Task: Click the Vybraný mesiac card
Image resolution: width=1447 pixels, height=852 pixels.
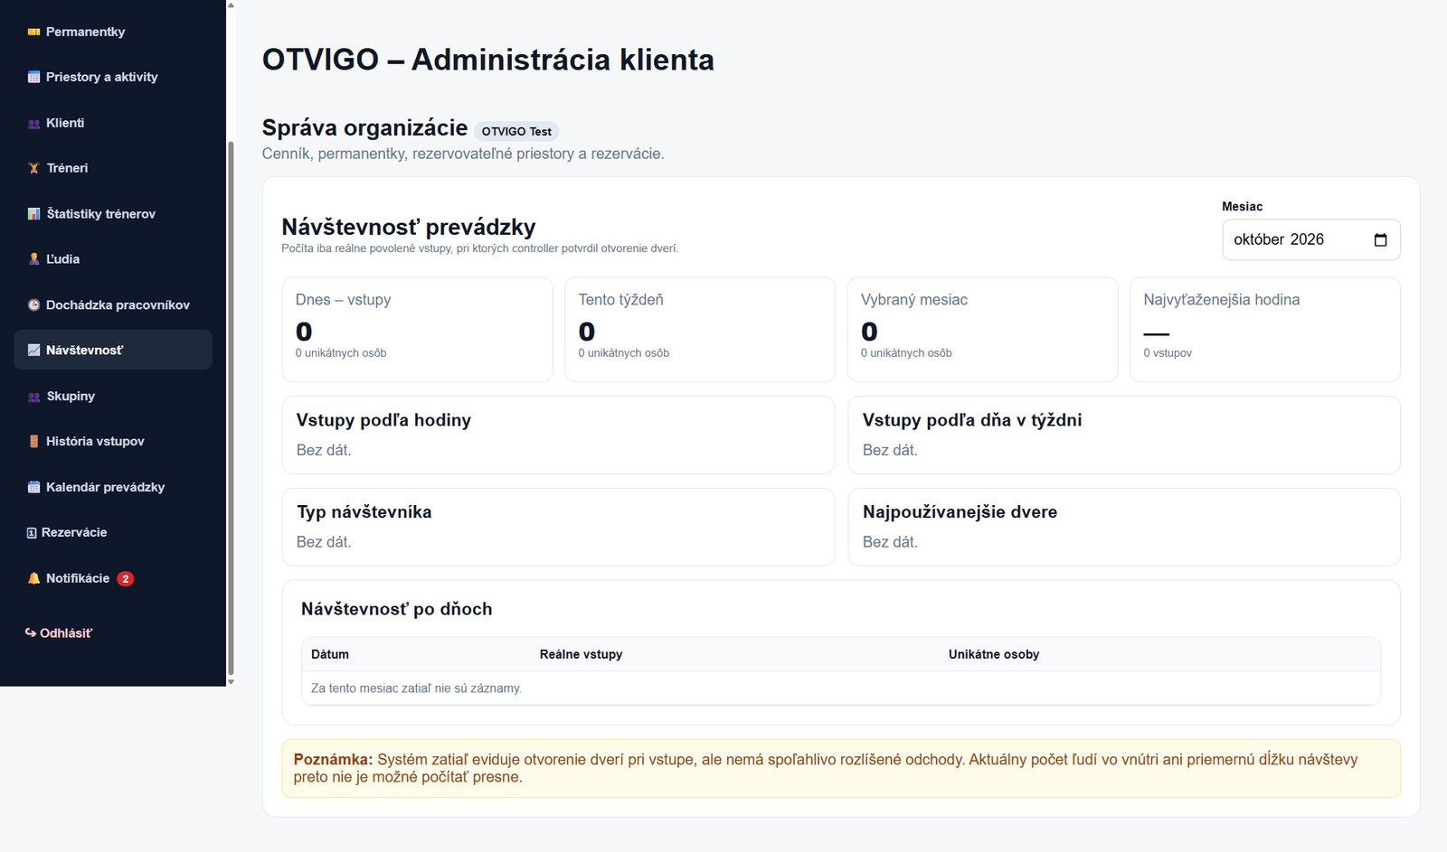Action: pyautogui.click(x=982, y=329)
